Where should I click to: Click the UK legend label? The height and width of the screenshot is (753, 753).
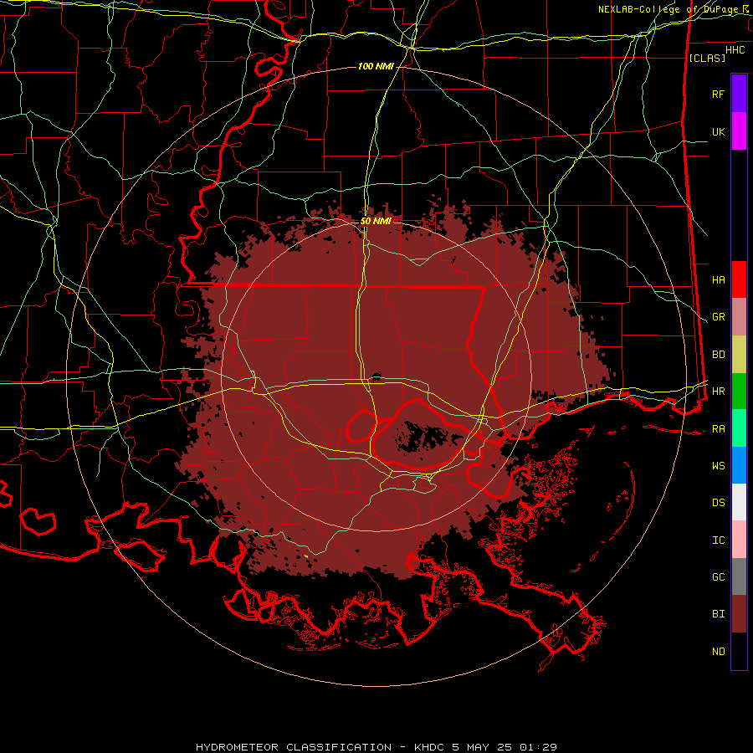click(718, 131)
